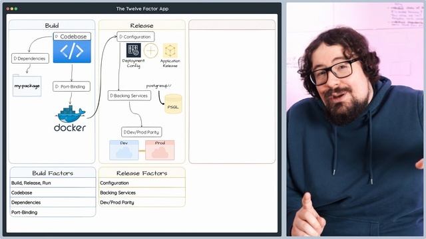Click the Build Factors table header

pos(53,173)
